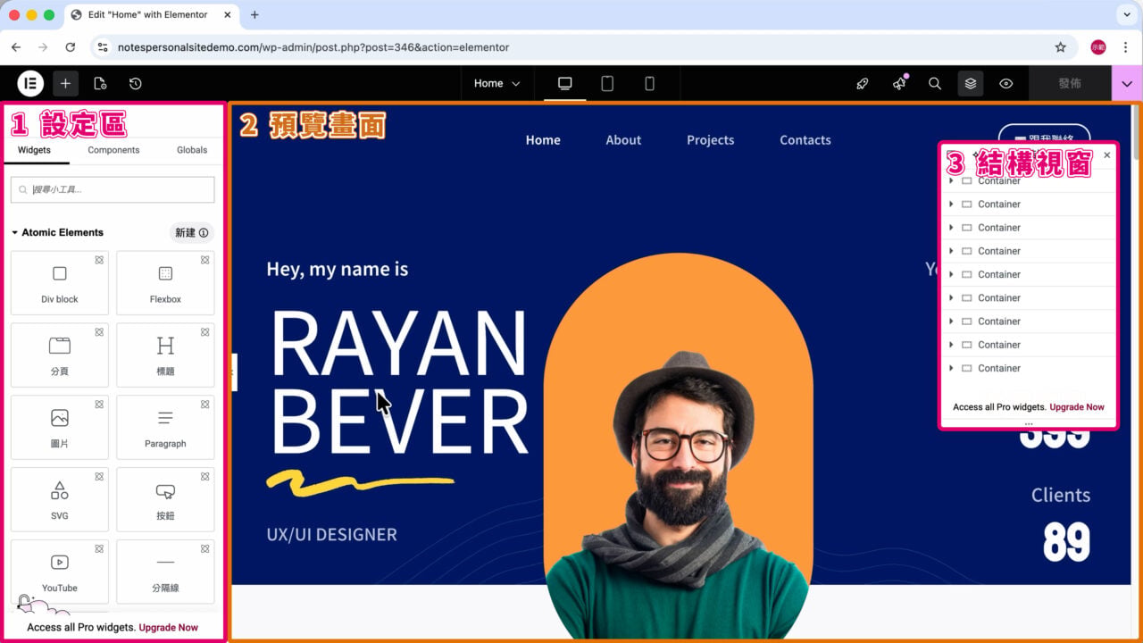Switch to the Components tab
Viewport: 1143px width, 643px height.
[113, 150]
